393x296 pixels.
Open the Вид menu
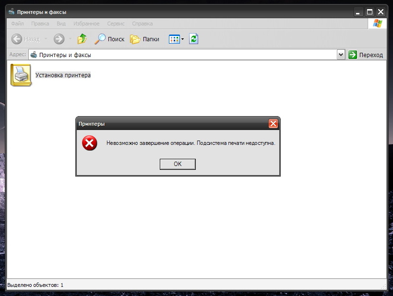(61, 24)
